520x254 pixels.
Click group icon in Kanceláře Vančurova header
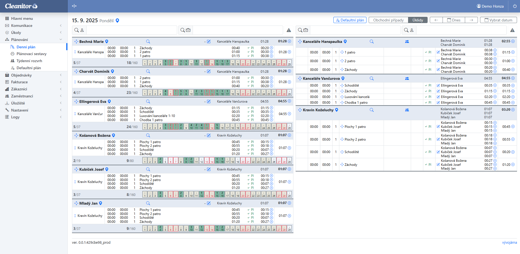click(407, 78)
